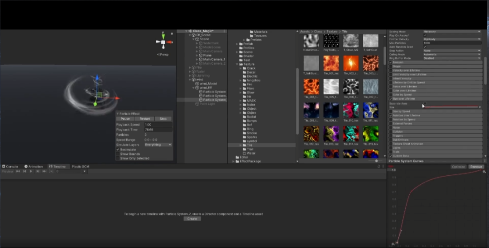The image size is (489, 248).
Task: Select the Main Camera_1 object icon
Action: (200, 59)
